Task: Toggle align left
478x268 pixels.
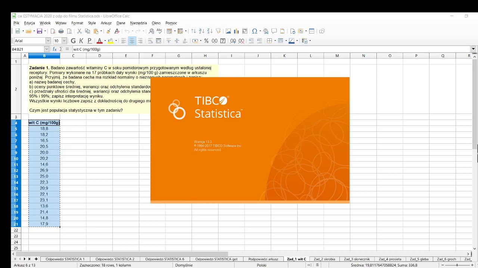Action: tap(124, 41)
